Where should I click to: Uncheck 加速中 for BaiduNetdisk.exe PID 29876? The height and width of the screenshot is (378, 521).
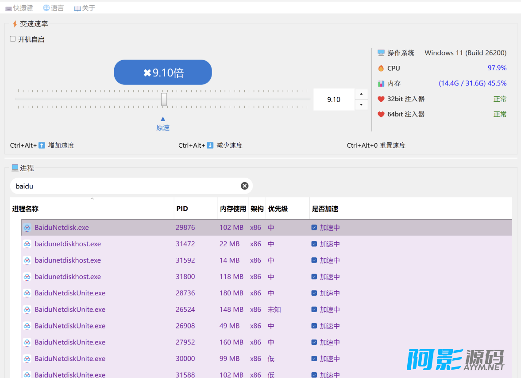[x=314, y=228]
